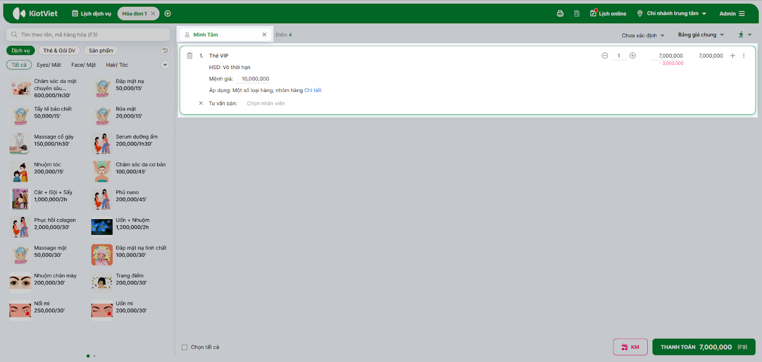Clear the Tư vấn bán staff row

(x=201, y=103)
